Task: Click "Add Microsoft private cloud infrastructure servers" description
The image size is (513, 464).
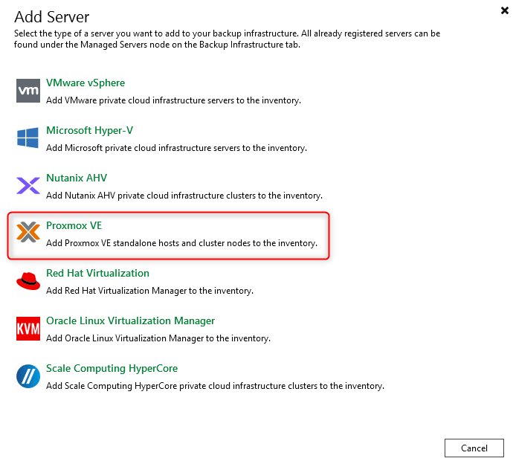Action: [176, 148]
